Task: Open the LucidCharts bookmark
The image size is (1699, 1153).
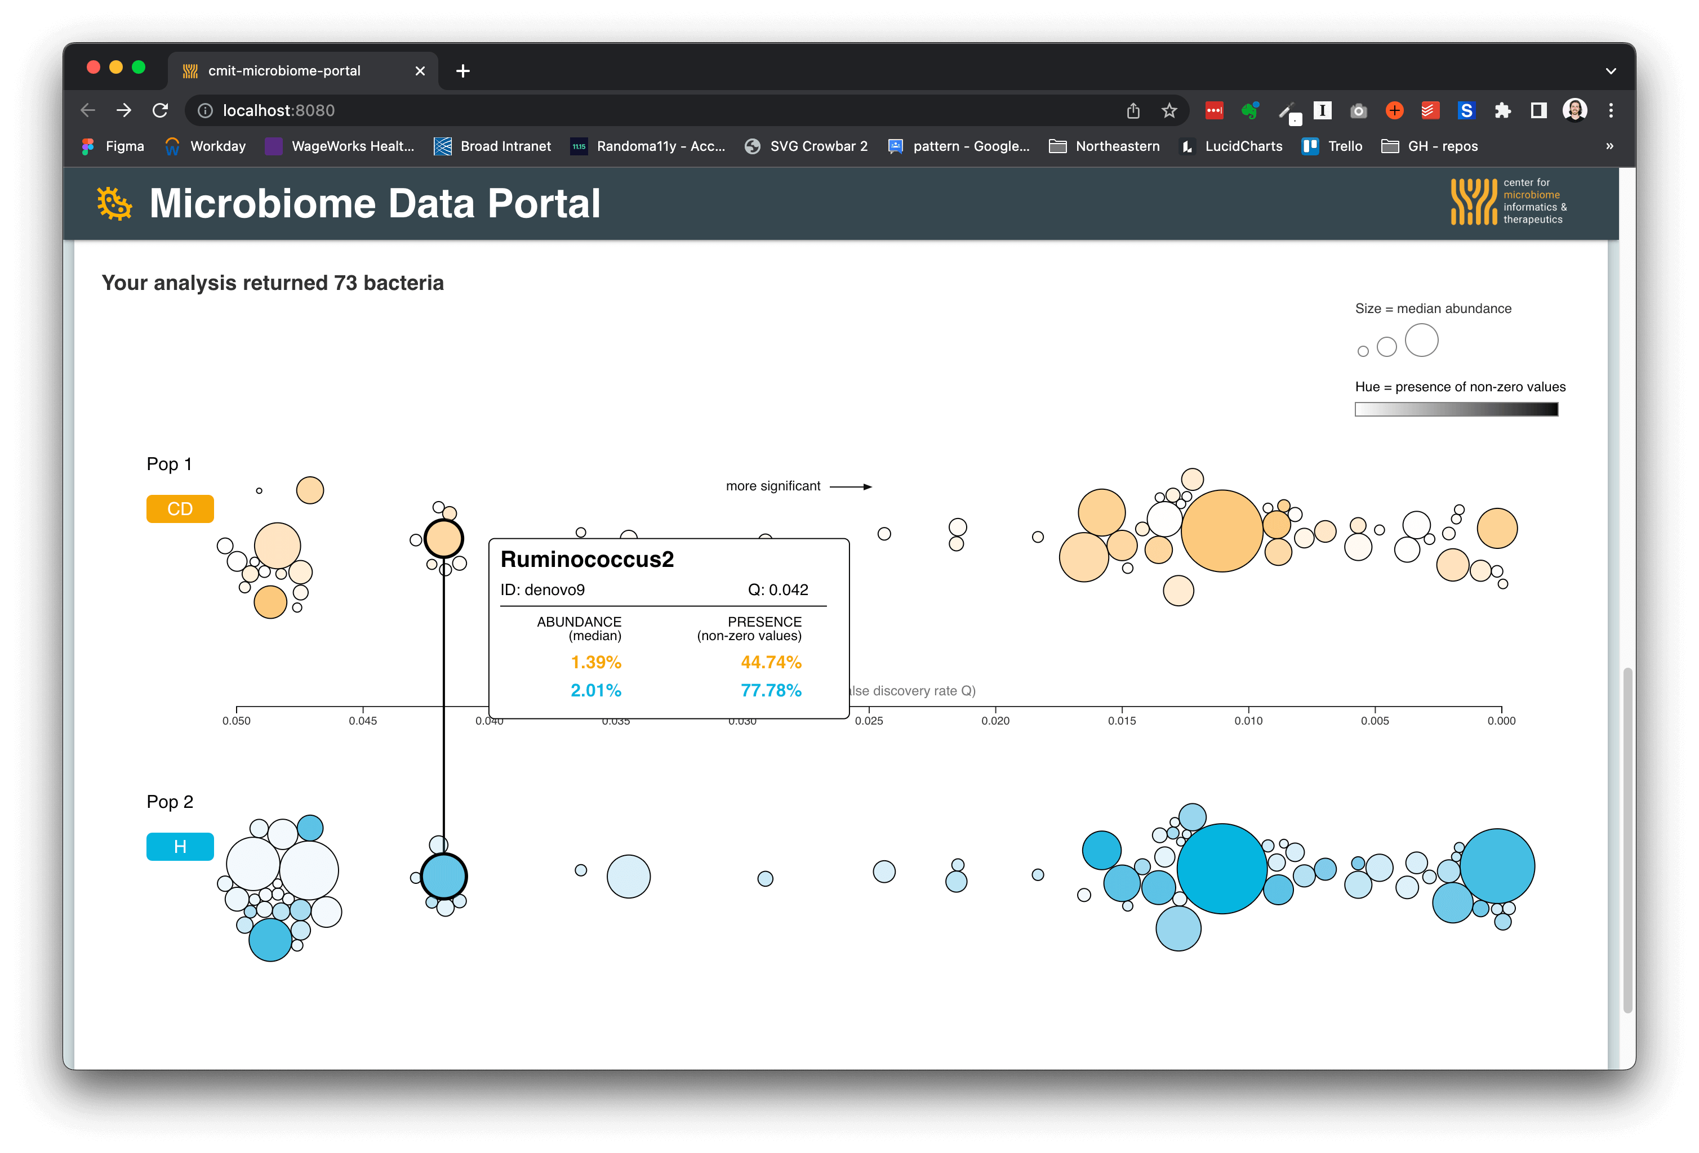Action: point(1231,146)
